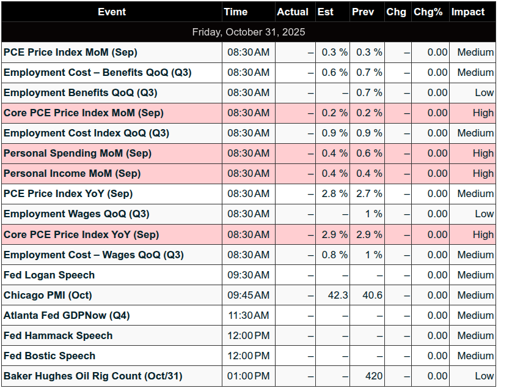Open the Fed Logan Speech event
Screen dimensions: 512x388
pyautogui.click(x=49, y=275)
